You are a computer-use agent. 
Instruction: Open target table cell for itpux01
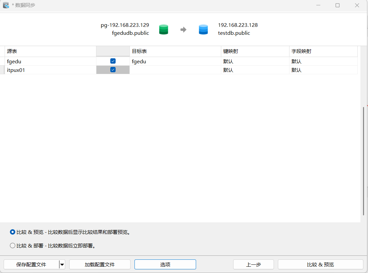(175, 70)
